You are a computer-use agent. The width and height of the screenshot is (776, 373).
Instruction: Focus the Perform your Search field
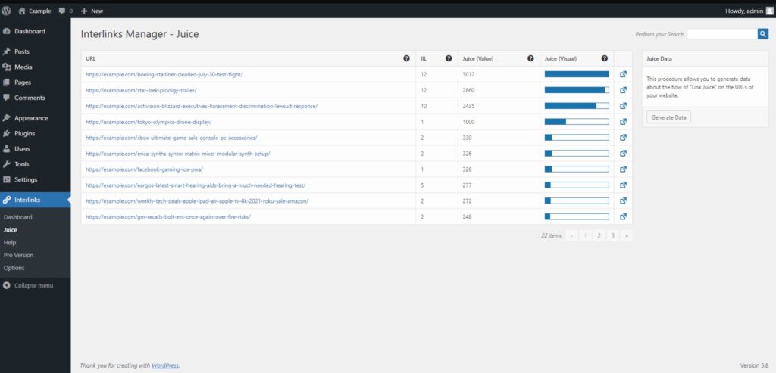pyautogui.click(x=721, y=34)
